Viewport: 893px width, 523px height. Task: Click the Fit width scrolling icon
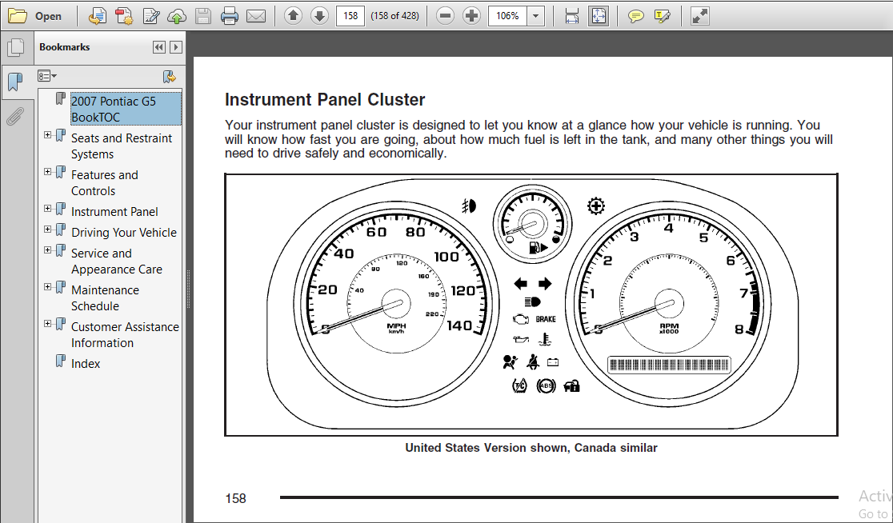point(572,16)
